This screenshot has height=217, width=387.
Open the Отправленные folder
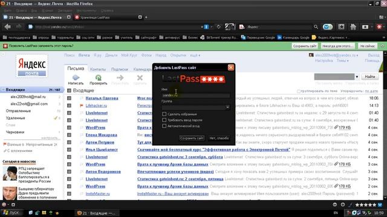(18, 111)
